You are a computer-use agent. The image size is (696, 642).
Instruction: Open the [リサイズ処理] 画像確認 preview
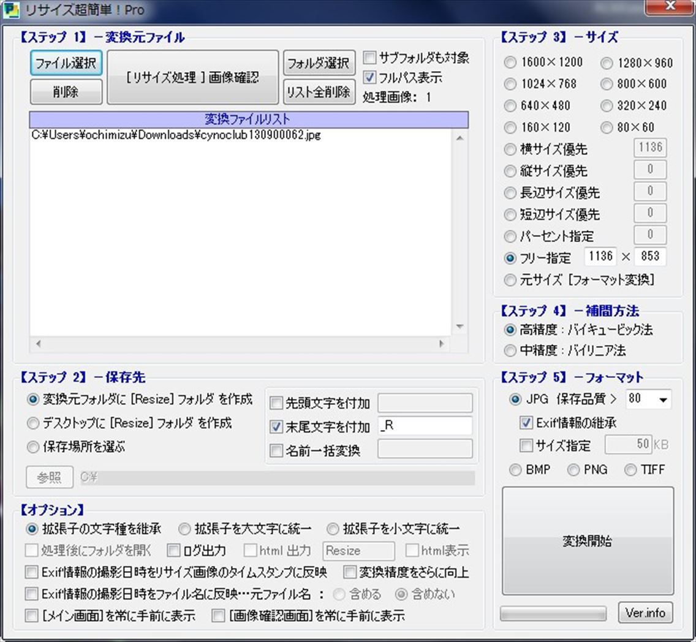pos(192,78)
